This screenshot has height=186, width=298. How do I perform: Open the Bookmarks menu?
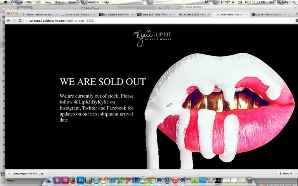(x=76, y=2)
